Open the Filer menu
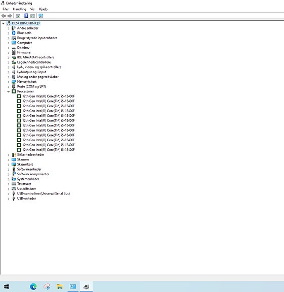This screenshot has height=292, width=284. 6,9
